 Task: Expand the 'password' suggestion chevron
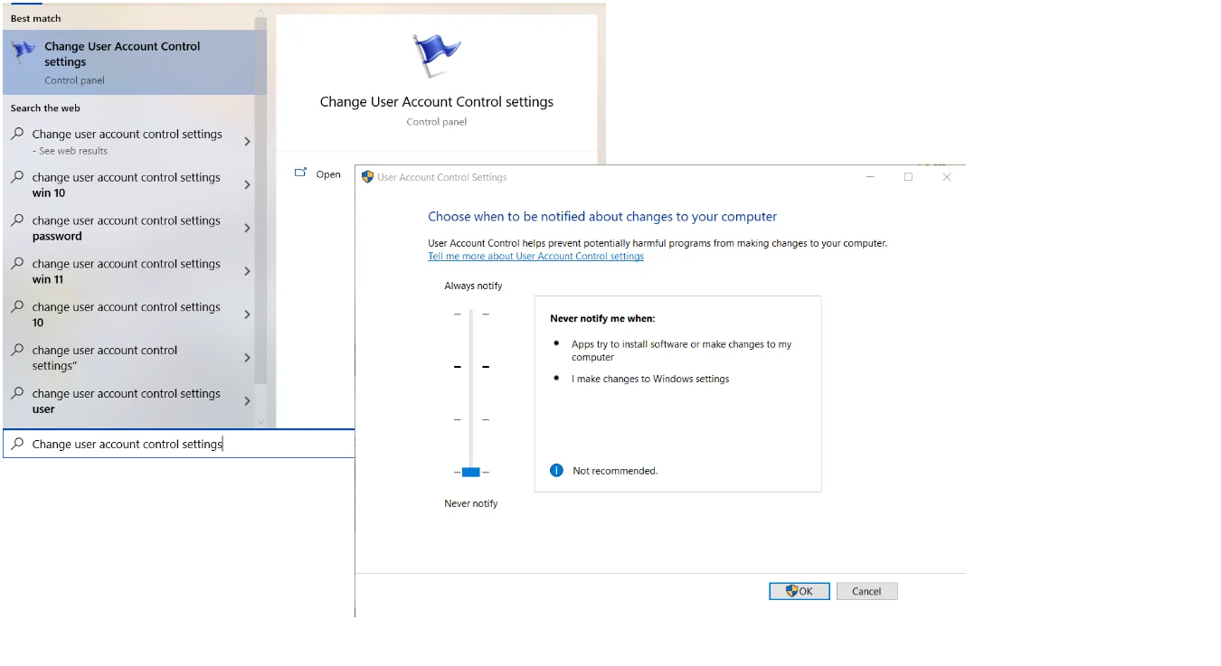pyautogui.click(x=247, y=229)
